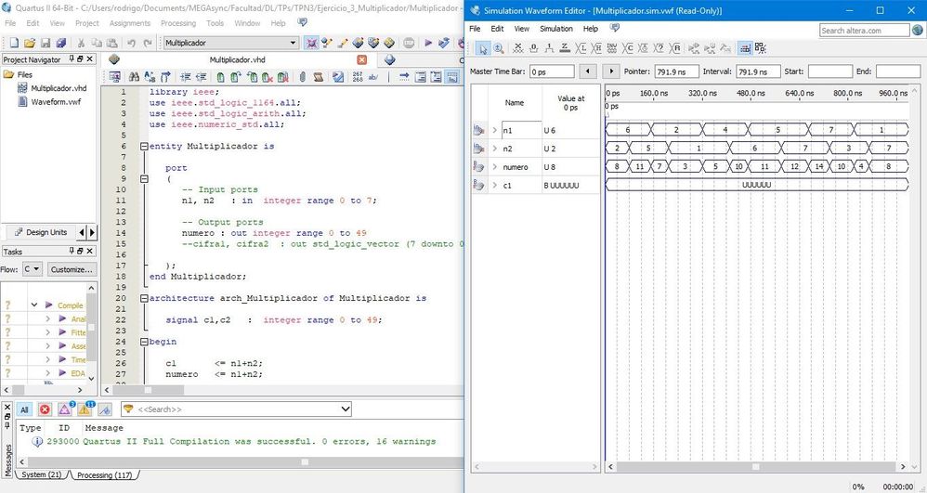Viewport: 927px width, 493px height.
Task: Click the Start Compilation play icon
Action: tap(428, 43)
